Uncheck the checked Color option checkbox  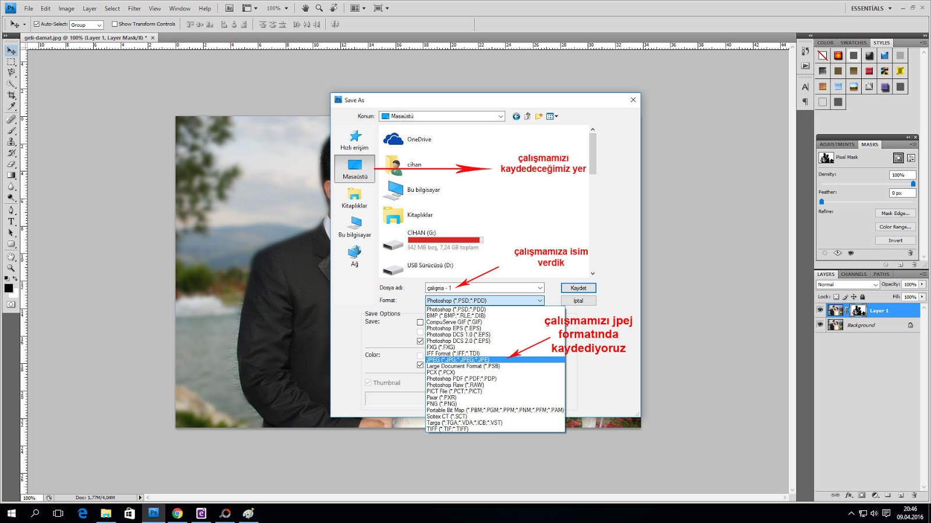click(420, 365)
